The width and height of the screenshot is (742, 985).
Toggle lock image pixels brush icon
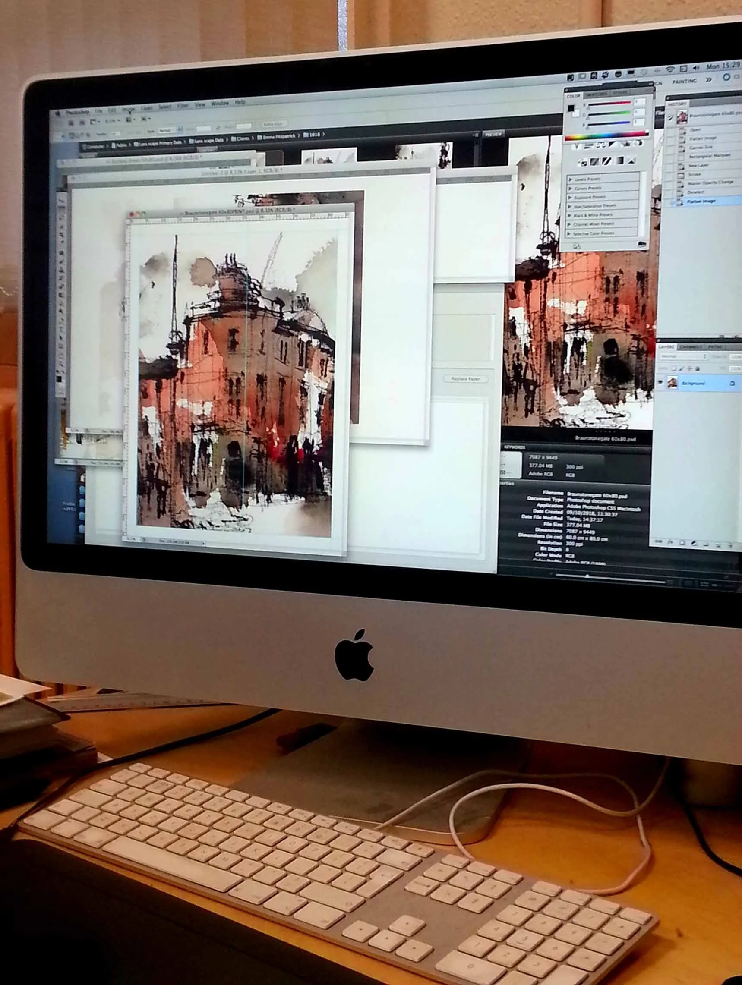pyautogui.click(x=682, y=369)
